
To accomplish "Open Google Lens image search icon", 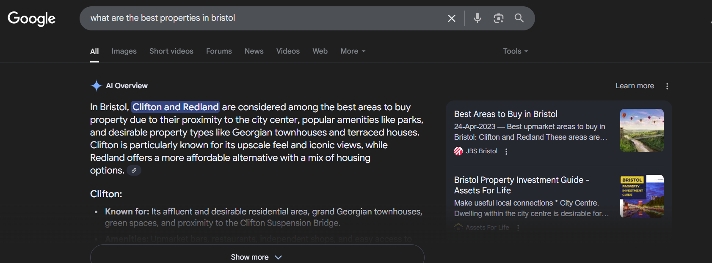I will click(x=499, y=18).
